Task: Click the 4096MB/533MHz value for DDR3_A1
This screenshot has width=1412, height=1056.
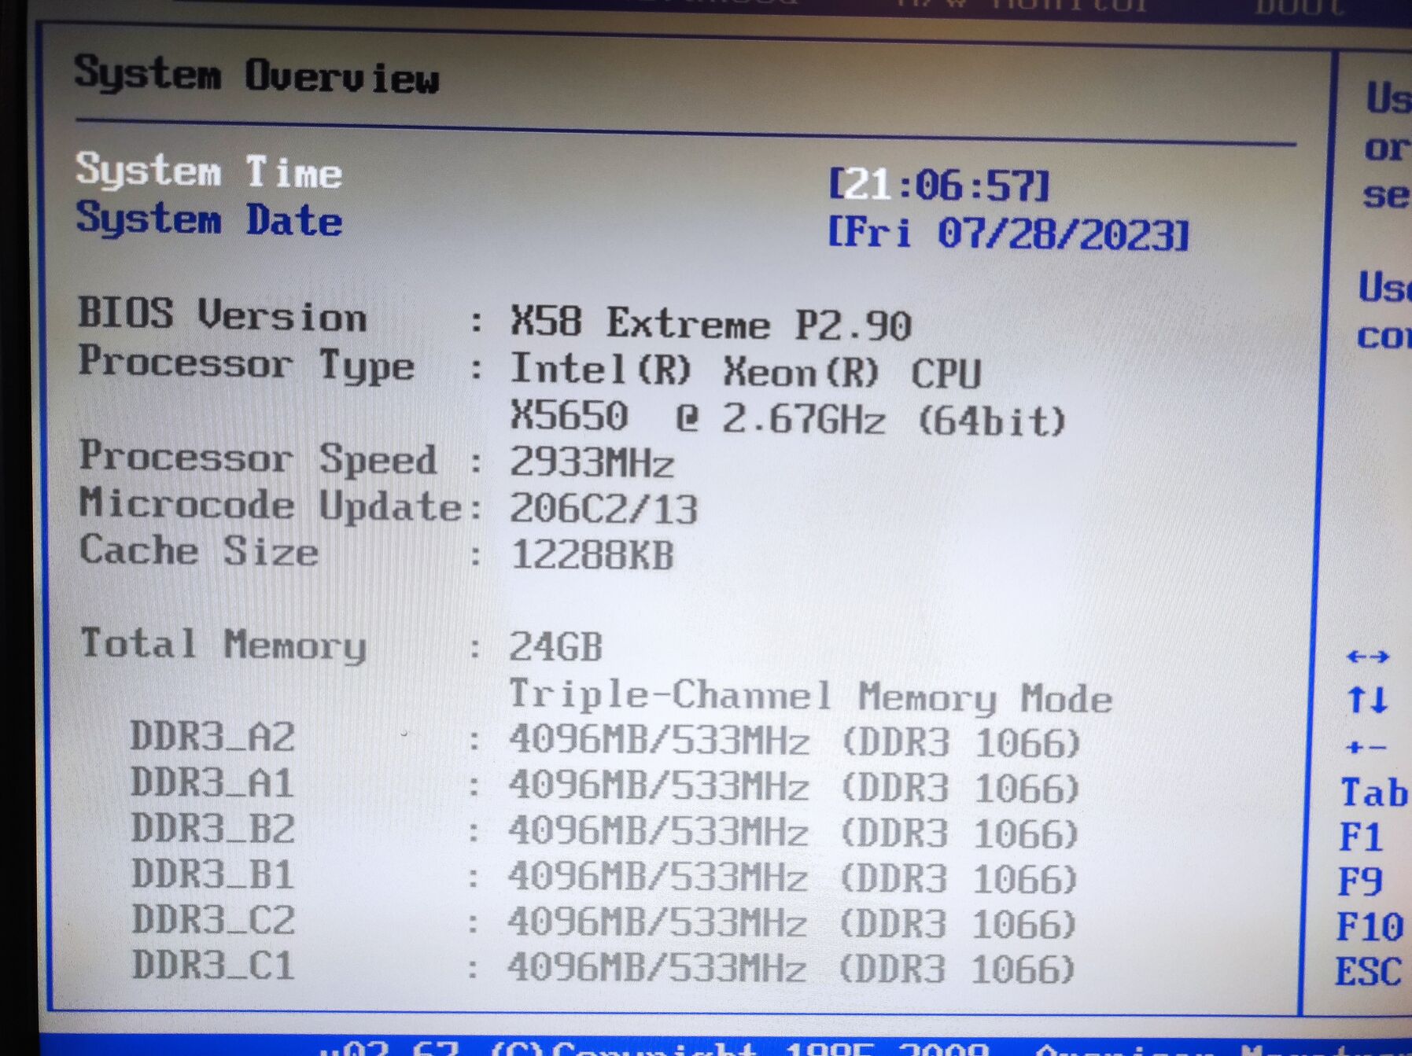Action: (x=794, y=787)
